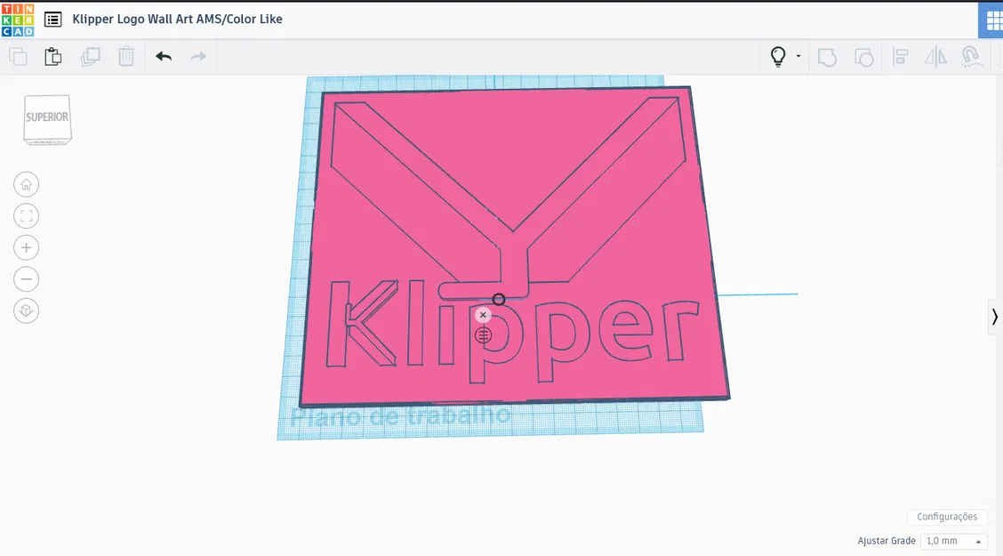1003x556 pixels.
Task: Undo the last action
Action: coord(163,56)
